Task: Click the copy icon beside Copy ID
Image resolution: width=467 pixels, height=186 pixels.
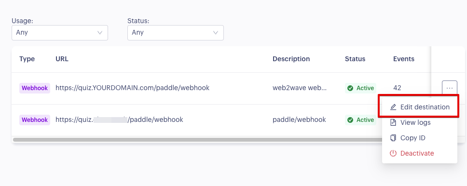Action: (x=394, y=138)
